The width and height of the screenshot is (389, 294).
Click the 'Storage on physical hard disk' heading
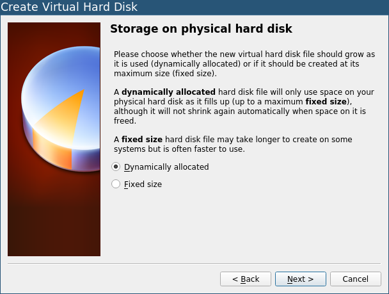[x=201, y=29]
